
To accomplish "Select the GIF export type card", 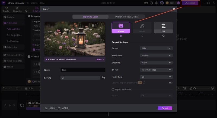I will coord(163,27).
